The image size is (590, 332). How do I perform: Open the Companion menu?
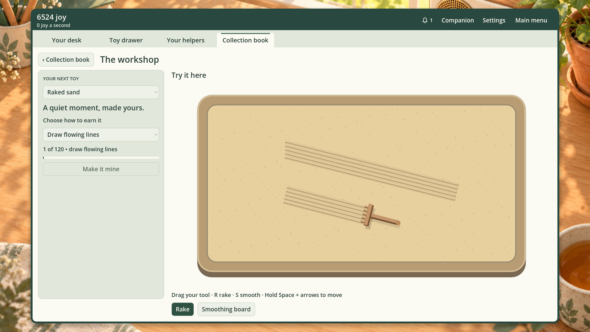pos(458,20)
